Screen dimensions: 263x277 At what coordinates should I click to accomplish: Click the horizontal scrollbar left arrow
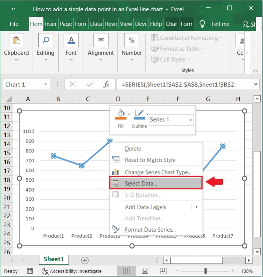166,260
